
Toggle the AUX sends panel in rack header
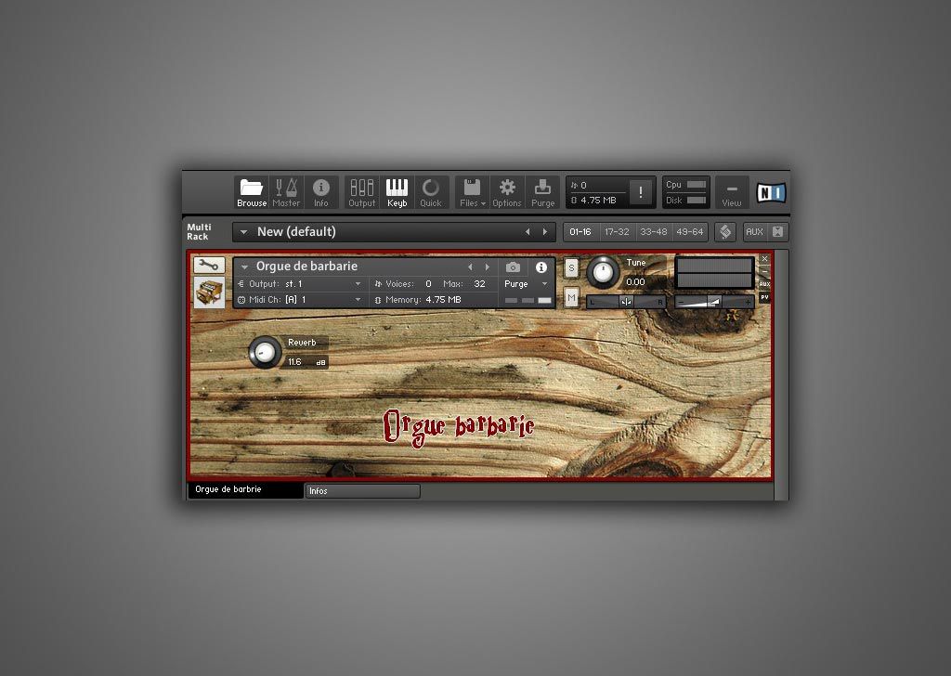coord(754,231)
